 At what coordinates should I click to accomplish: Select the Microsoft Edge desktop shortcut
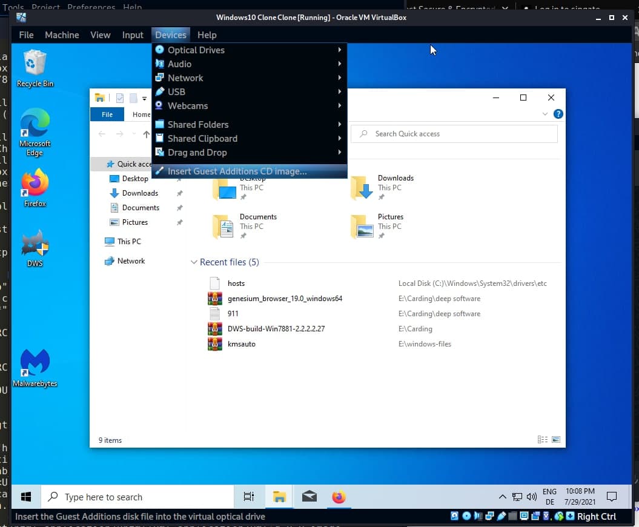click(35, 132)
